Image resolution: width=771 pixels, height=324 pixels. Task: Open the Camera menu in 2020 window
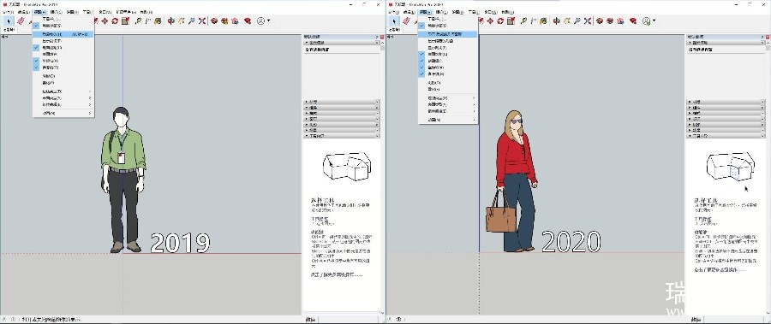pyautogui.click(x=441, y=12)
